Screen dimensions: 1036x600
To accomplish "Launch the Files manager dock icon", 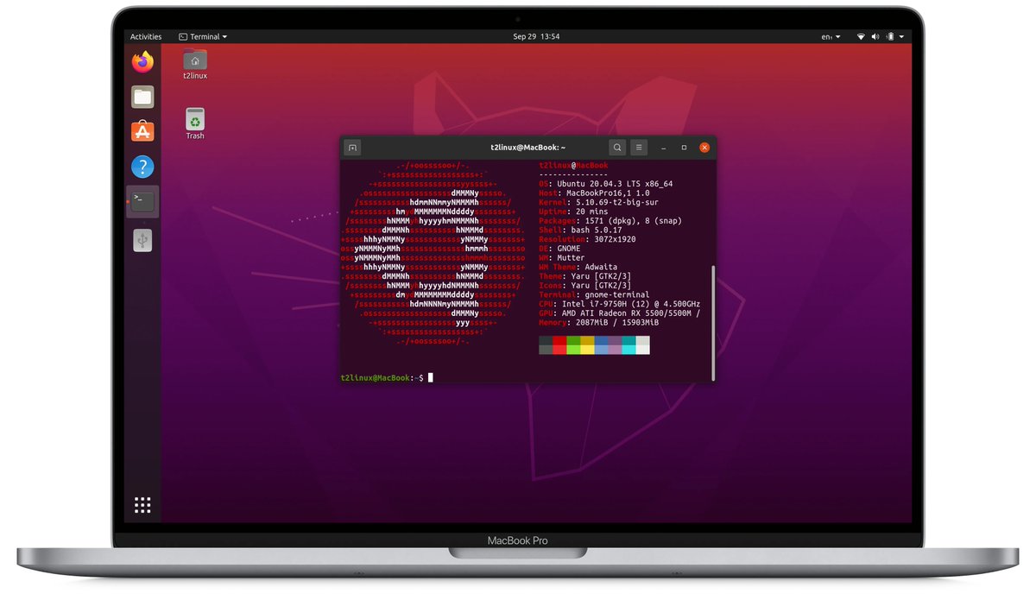I will 142,97.
